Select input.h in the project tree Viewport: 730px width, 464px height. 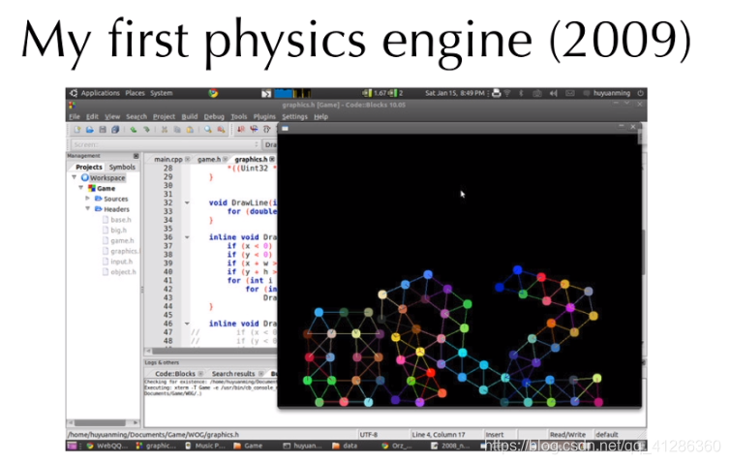coord(121,262)
